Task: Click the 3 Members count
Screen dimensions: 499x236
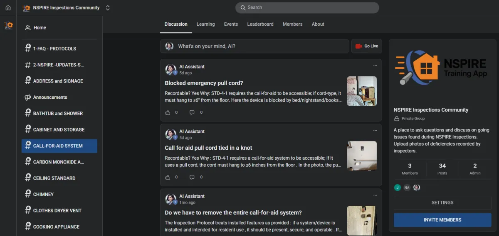Action: (410, 169)
